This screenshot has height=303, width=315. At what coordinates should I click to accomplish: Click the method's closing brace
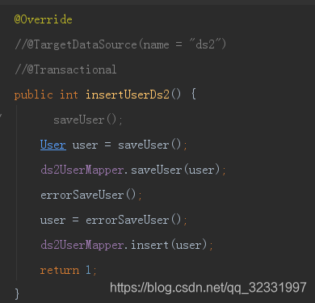point(17,293)
